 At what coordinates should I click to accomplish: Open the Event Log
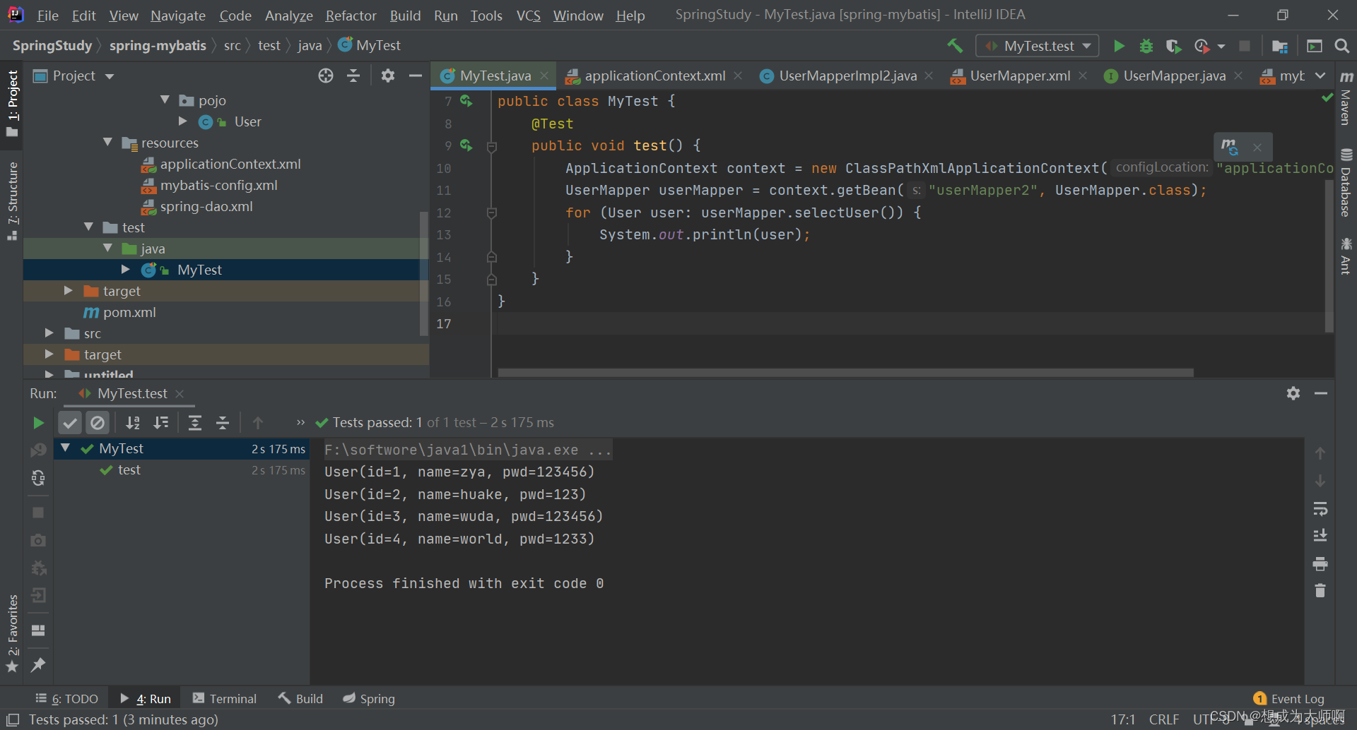(x=1289, y=699)
